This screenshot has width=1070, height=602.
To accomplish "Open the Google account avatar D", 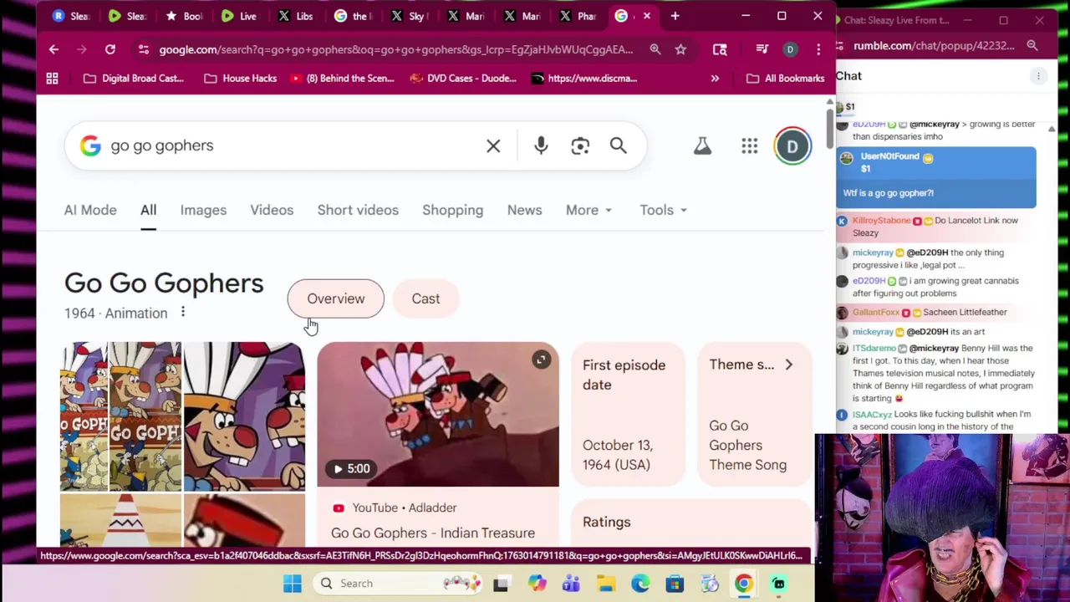I will point(792,146).
